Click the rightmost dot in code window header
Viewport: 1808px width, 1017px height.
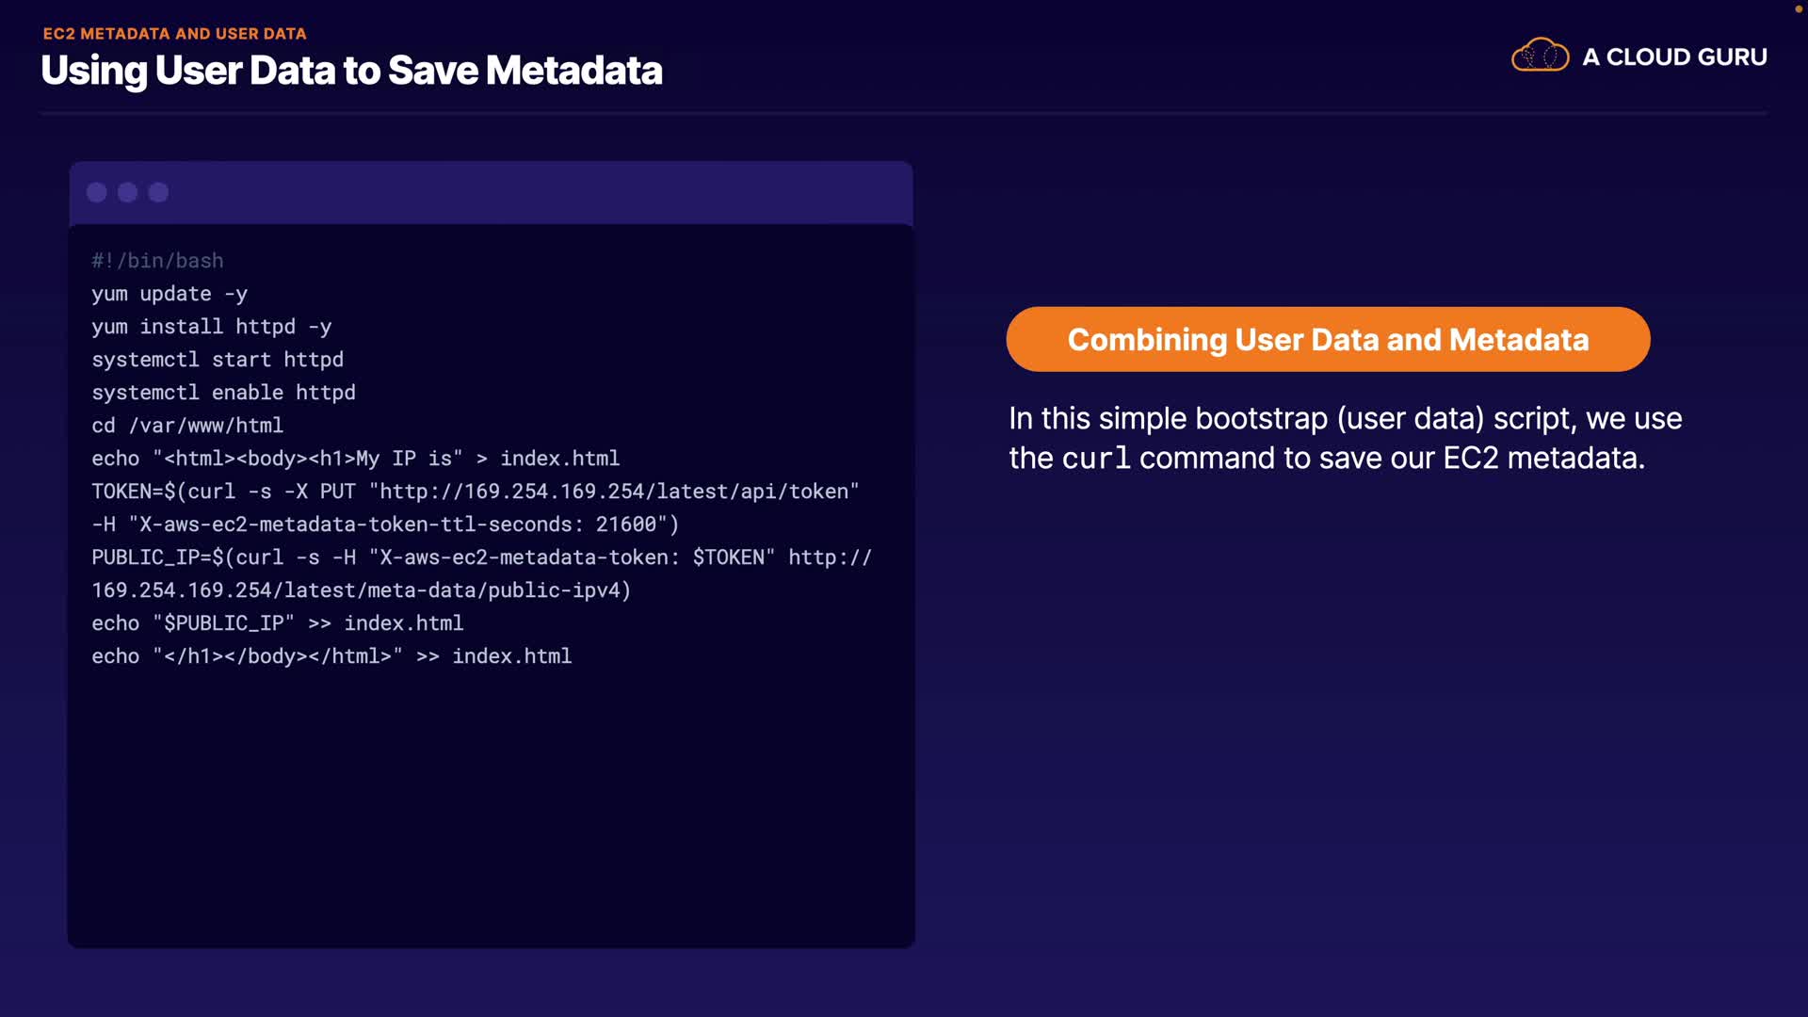159,193
